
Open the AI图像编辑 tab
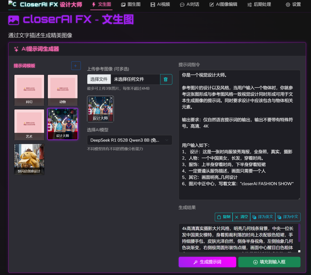tap(223, 4)
